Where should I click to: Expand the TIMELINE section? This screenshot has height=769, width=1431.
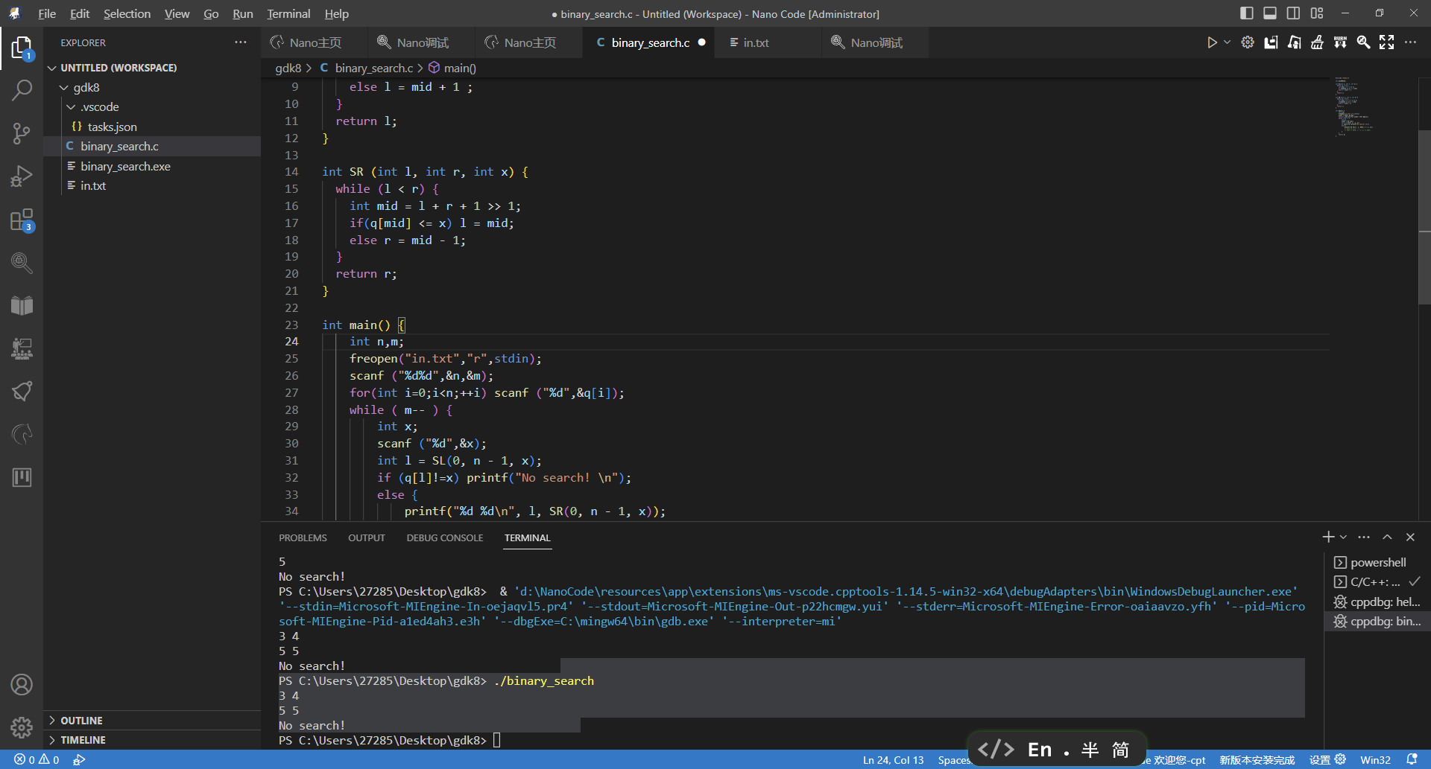tap(152, 740)
